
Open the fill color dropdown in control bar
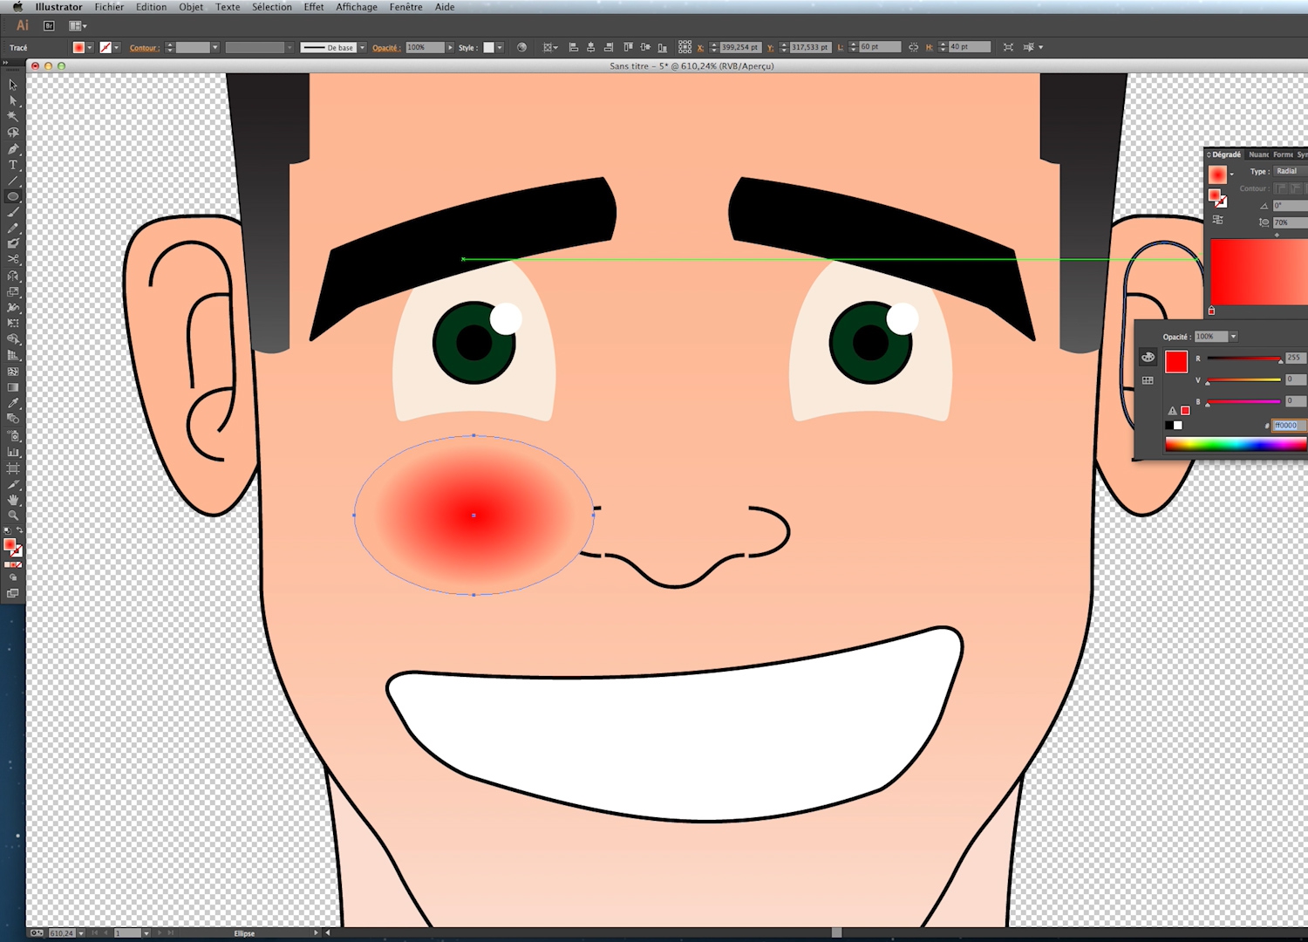(90, 47)
